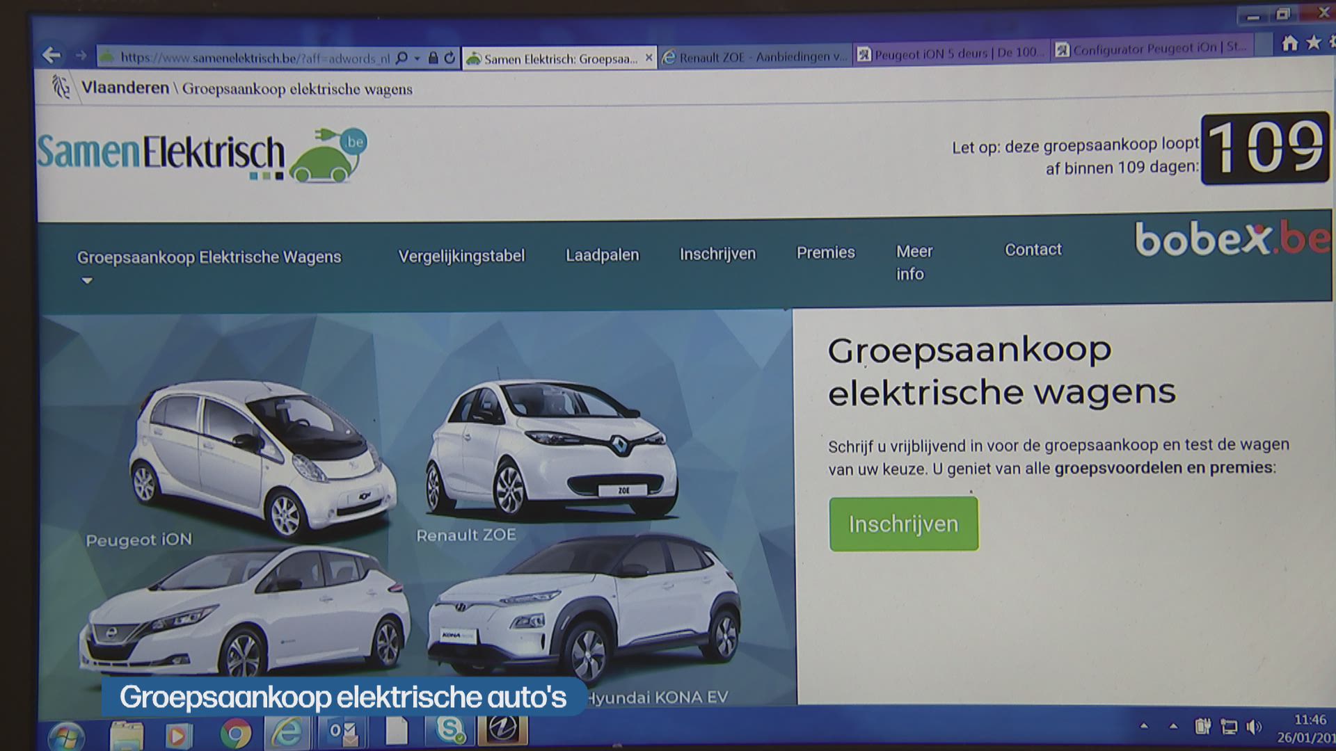Open the Laadpalen menu item
The width and height of the screenshot is (1336, 751).
(602, 255)
